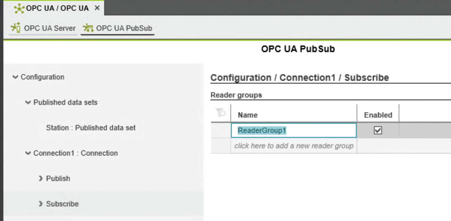451x221 pixels.
Task: Collapse the Configuration tree node
Action: [15, 77]
